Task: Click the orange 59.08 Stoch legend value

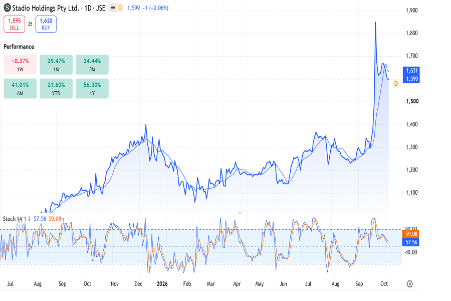Action: coord(55,219)
